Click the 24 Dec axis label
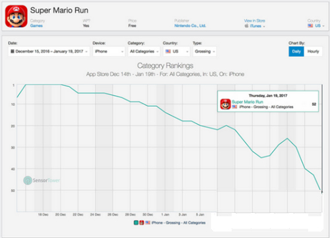330x238 pixels. point(96,214)
